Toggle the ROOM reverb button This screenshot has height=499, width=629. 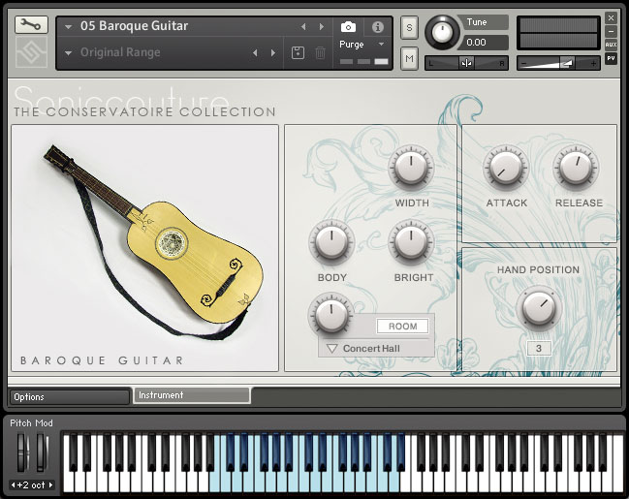[x=402, y=327]
